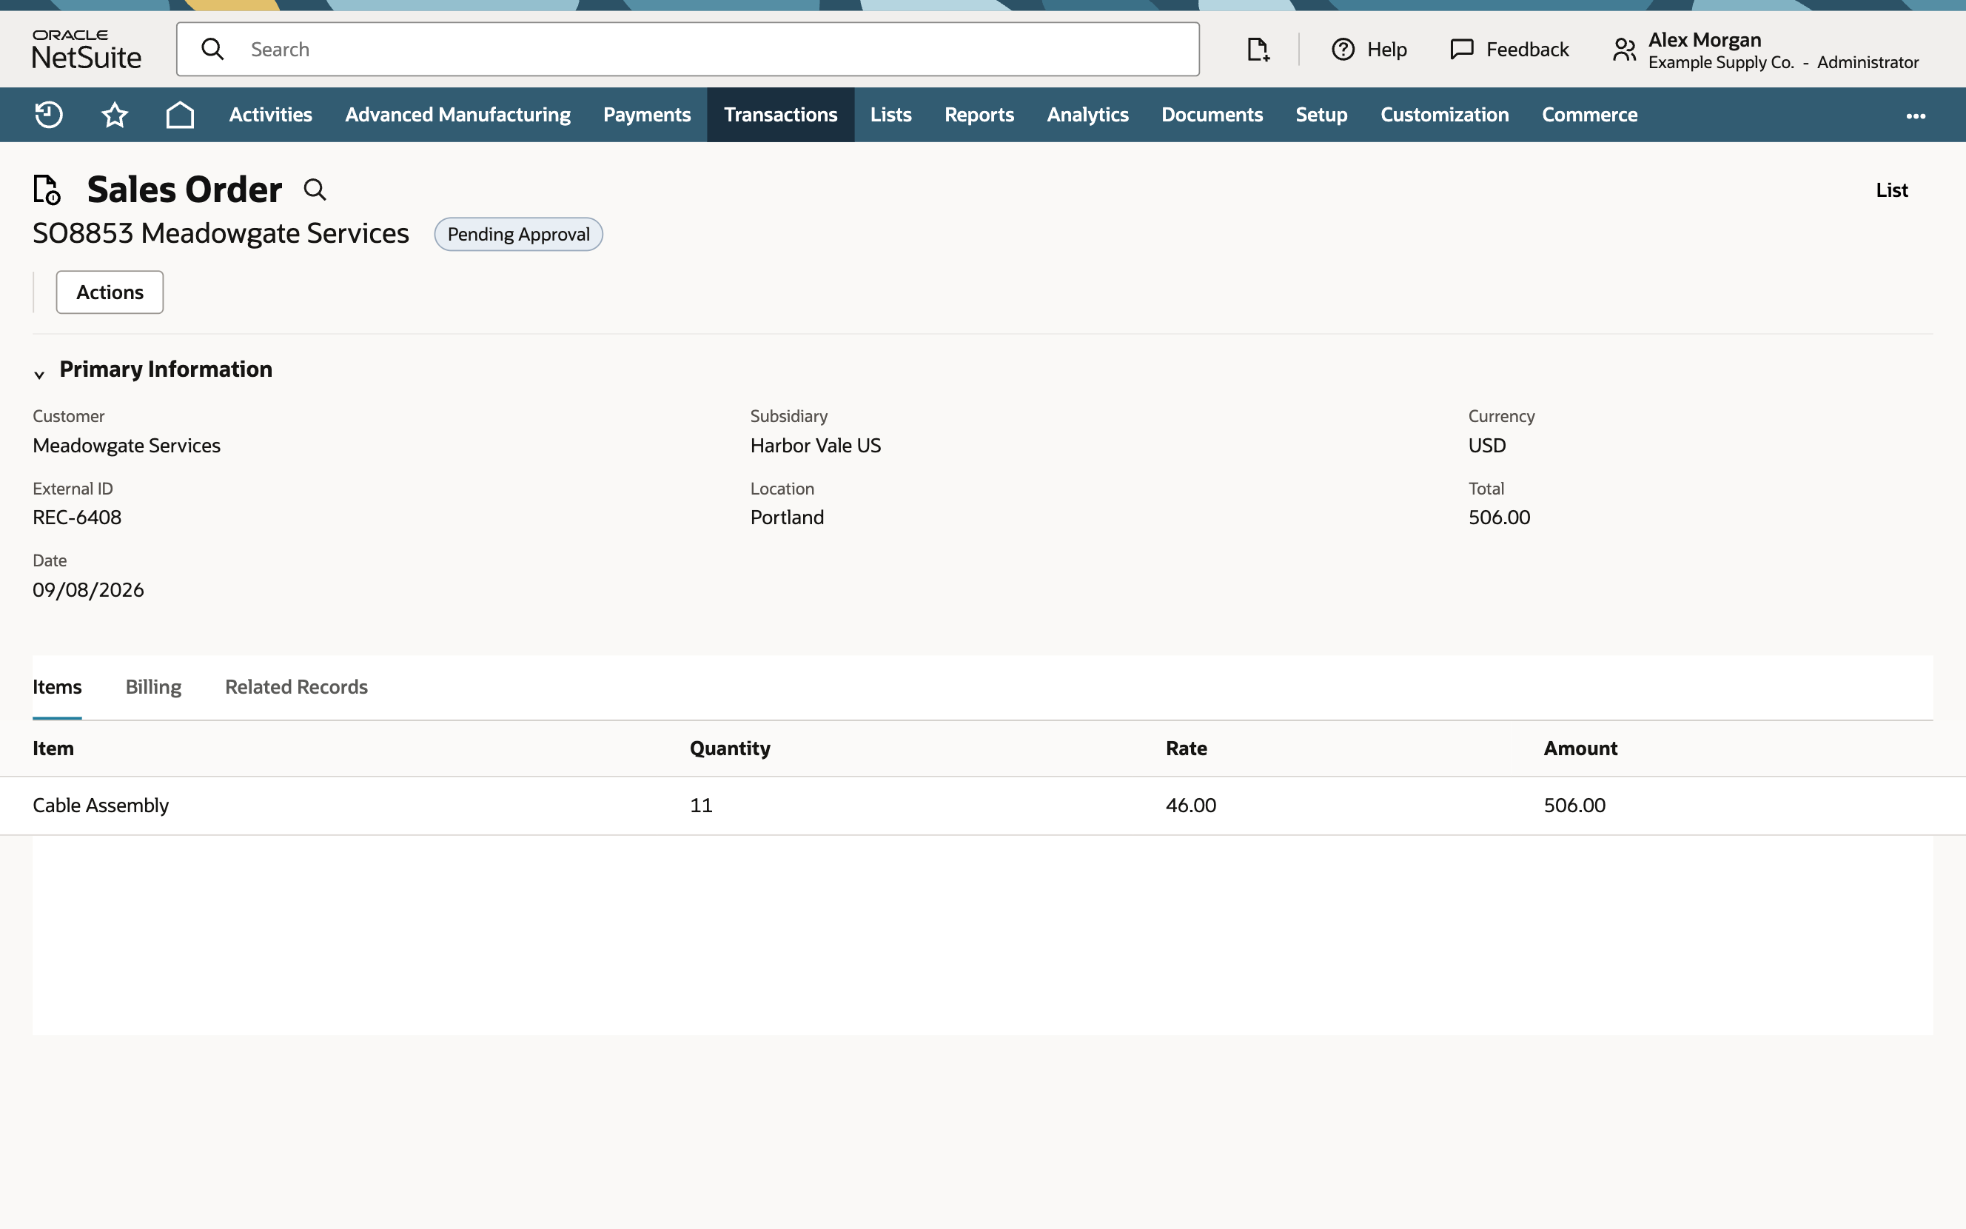Image resolution: width=1966 pixels, height=1229 pixels.
Task: Go to the Home dashboard icon
Action: pos(180,115)
